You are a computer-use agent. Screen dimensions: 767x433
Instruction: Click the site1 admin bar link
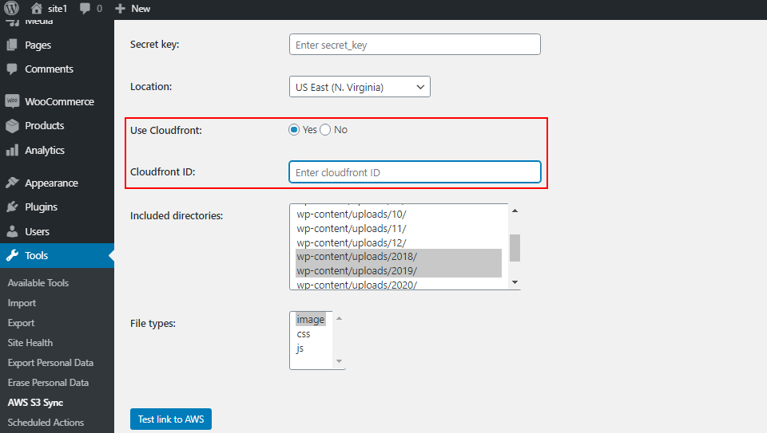coord(49,9)
